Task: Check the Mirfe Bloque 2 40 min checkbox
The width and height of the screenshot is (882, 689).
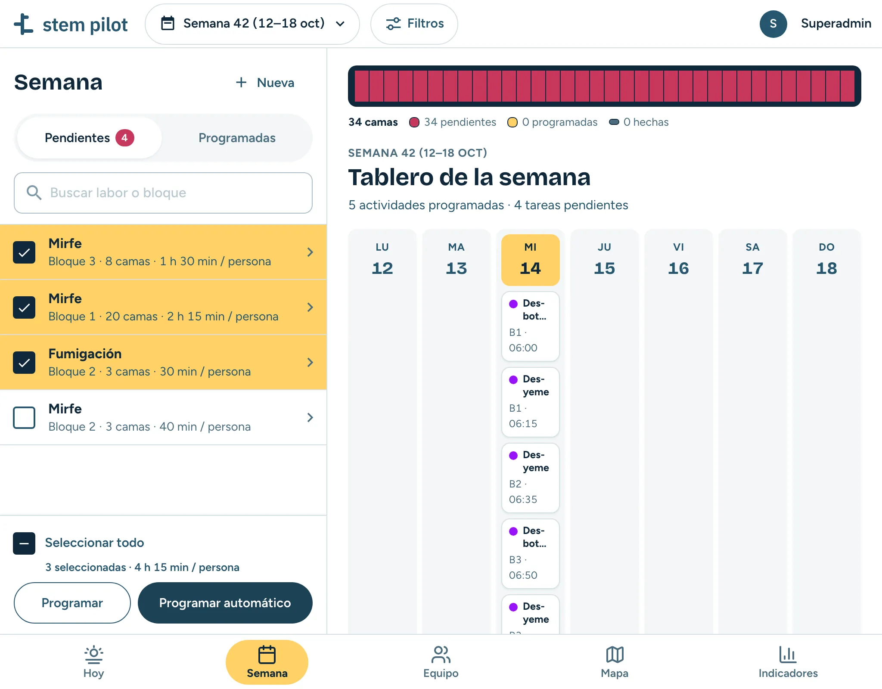Action: (24, 418)
